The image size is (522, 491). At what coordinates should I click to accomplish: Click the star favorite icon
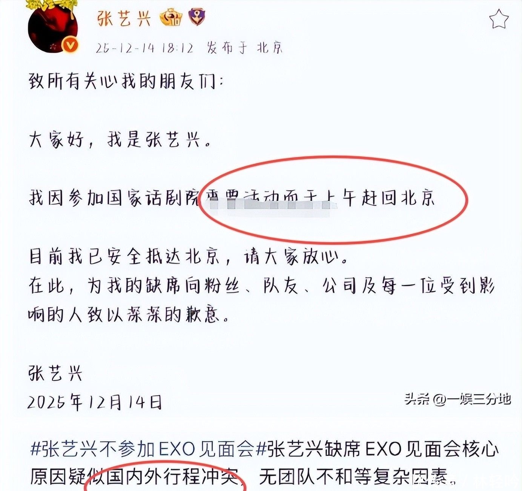point(499,19)
